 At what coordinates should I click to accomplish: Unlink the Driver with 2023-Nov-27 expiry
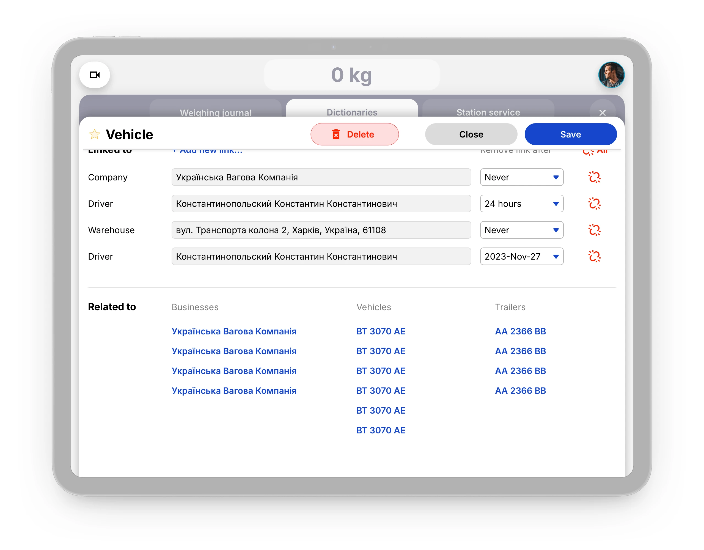coord(594,257)
